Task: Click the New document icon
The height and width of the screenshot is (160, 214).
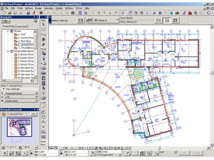Action: [x=4, y=13]
